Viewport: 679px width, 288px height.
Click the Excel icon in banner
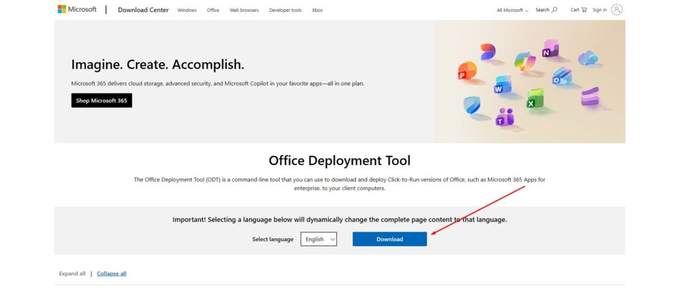click(535, 98)
